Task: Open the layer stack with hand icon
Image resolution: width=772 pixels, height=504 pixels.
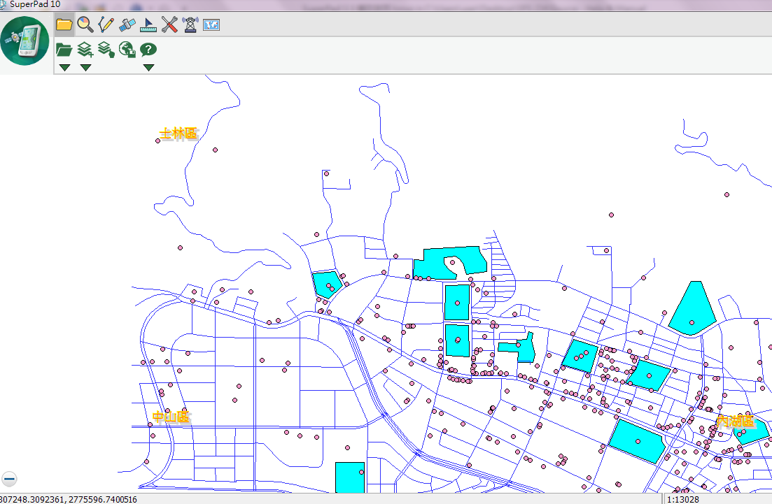Action: [x=106, y=49]
